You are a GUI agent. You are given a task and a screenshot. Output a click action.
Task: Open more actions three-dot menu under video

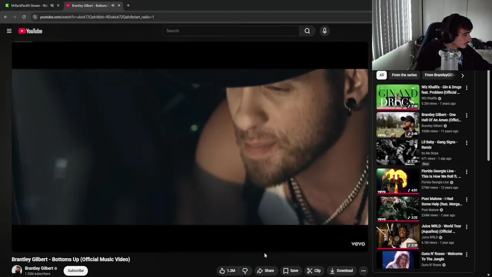click(363, 270)
